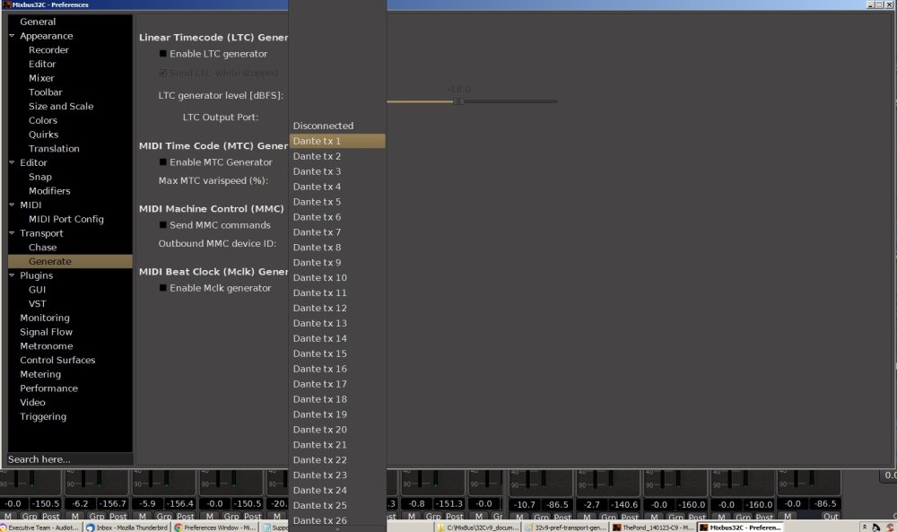Switch to Preferences Window Chrome taskbar item
This screenshot has height=532, width=897.
(215, 528)
